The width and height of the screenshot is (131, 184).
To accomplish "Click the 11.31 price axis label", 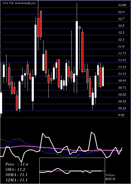I will [x=122, y=67].
